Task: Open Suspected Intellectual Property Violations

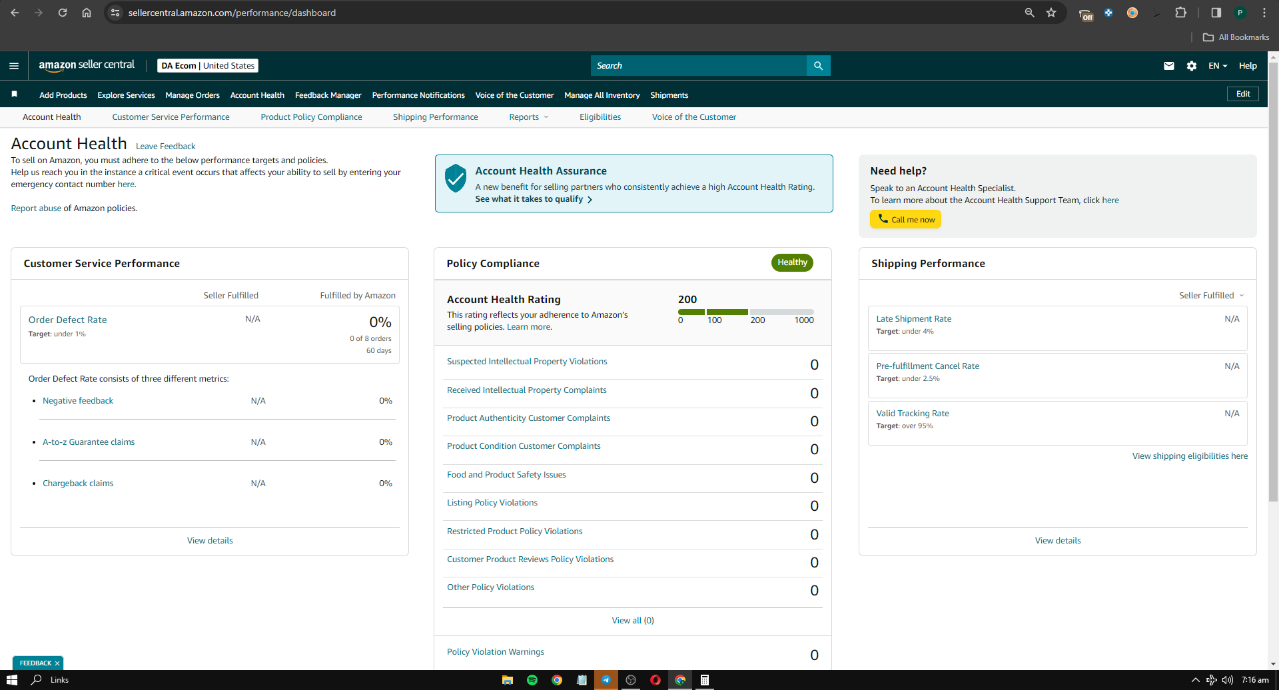Action: [527, 362]
